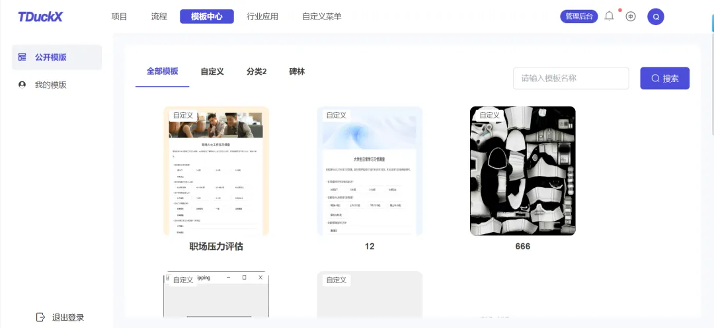The width and height of the screenshot is (714, 328).
Task: Switch language with the 中 icon
Action: [x=631, y=17]
